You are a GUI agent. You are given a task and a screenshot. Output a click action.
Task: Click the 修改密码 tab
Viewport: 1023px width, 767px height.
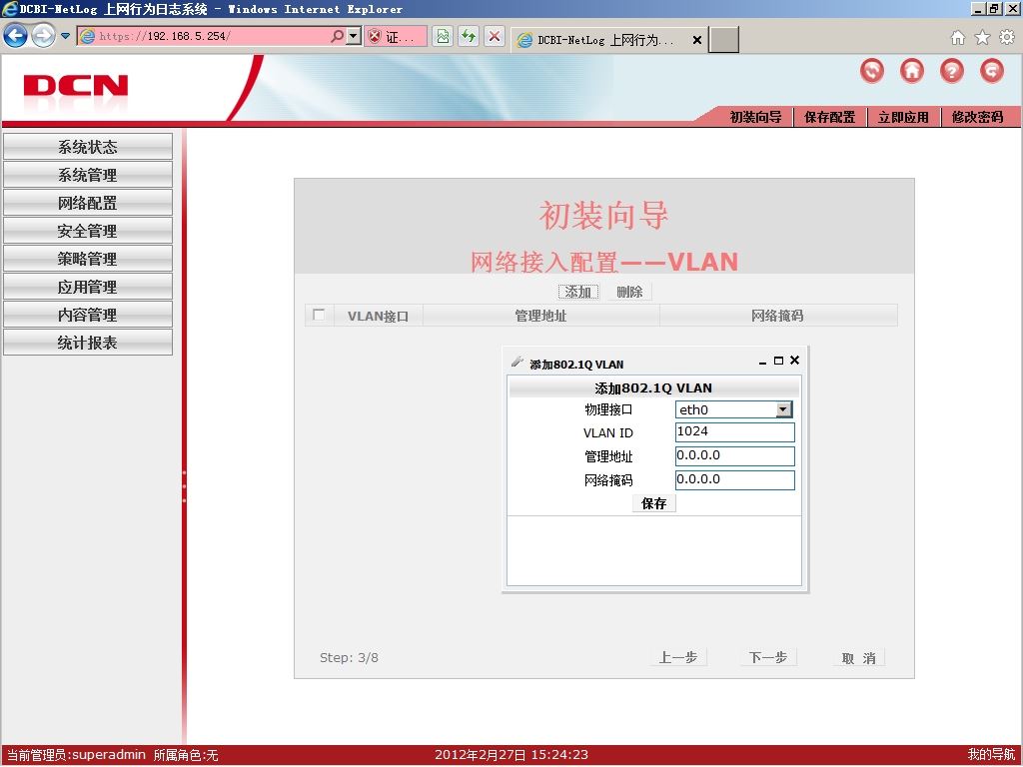point(977,118)
